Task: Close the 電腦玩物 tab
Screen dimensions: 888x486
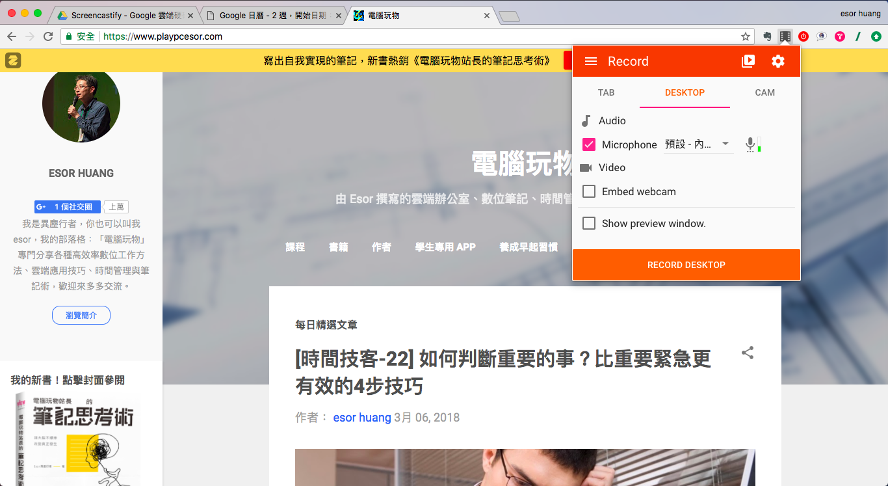Action: pyautogui.click(x=487, y=16)
